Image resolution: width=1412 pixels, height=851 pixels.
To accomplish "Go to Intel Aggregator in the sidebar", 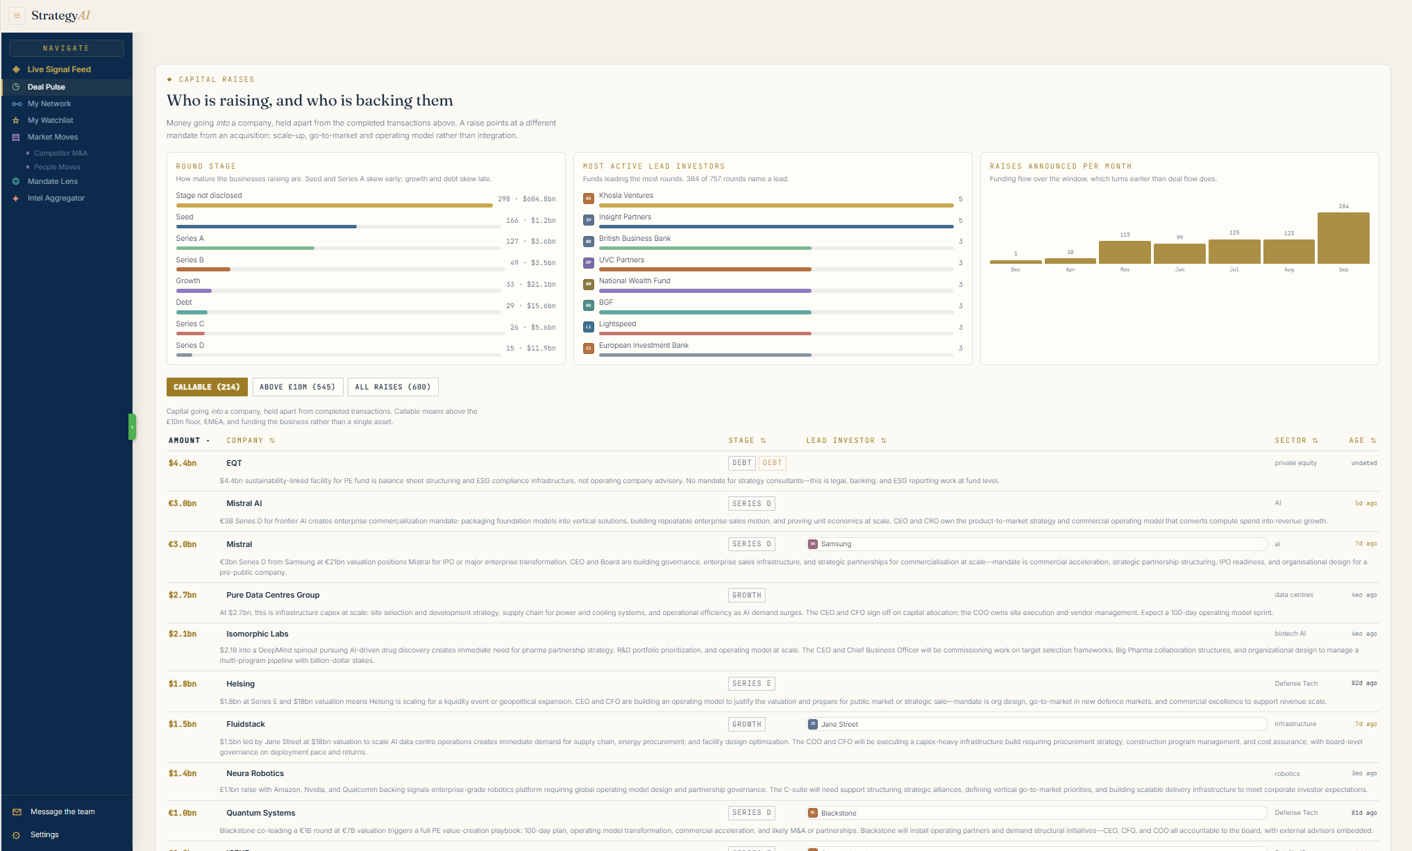I will point(67,199).
